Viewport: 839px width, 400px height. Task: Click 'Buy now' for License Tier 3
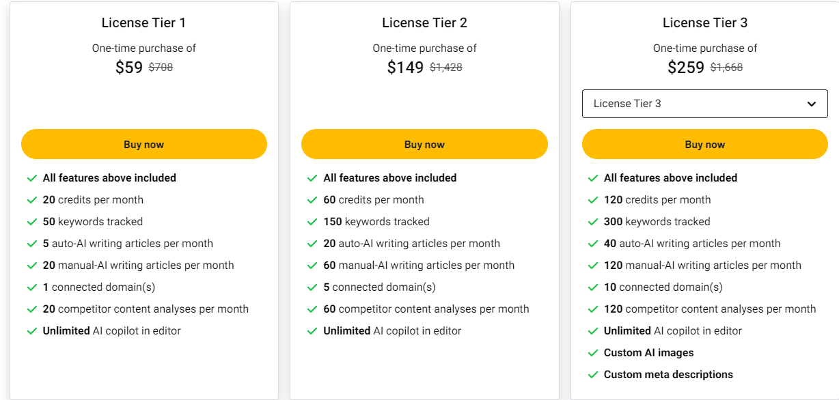(704, 144)
